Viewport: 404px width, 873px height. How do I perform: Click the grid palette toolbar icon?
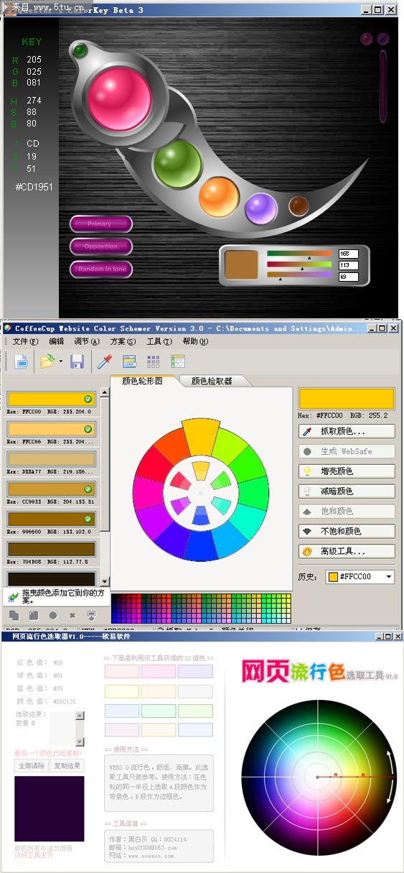click(x=154, y=362)
